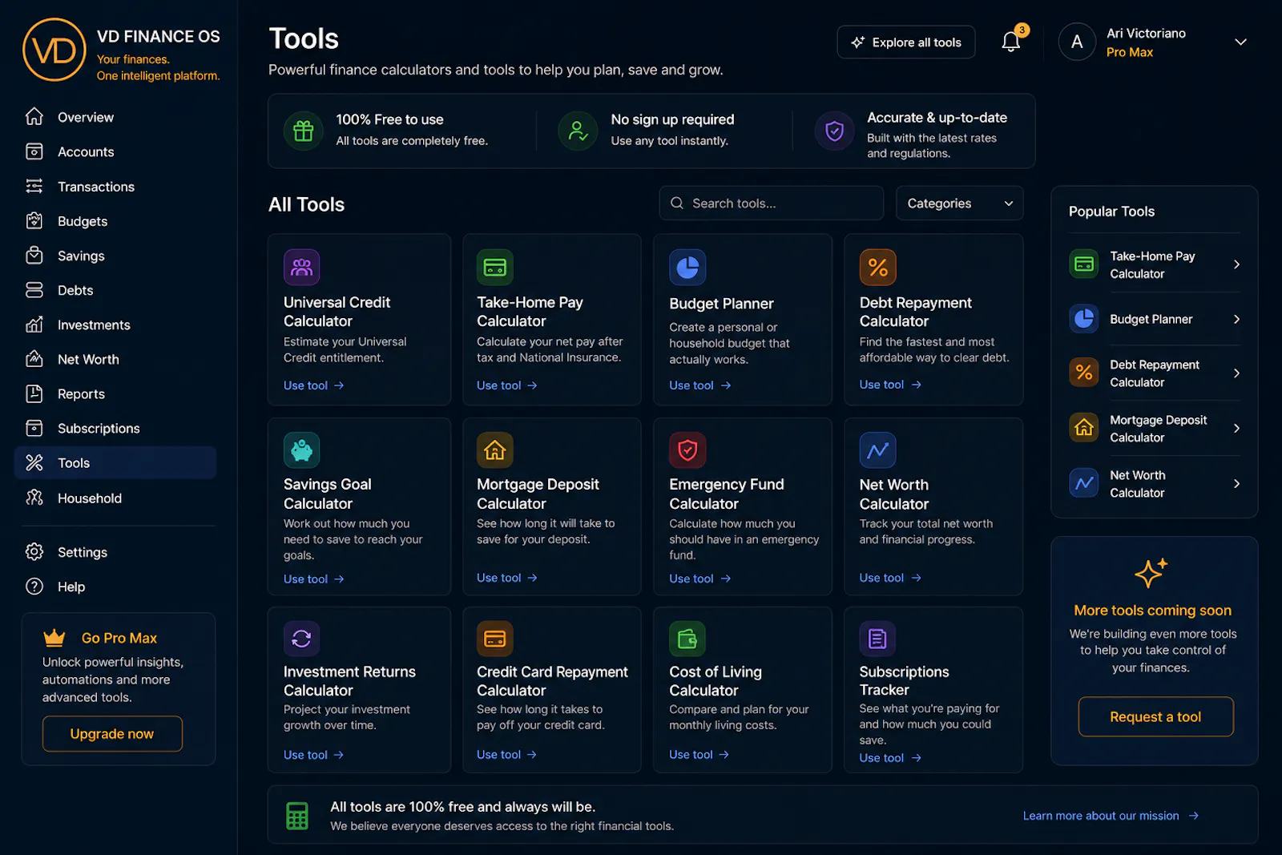Click the VD Finance OS logo
The image size is (1282, 855).
[54, 50]
